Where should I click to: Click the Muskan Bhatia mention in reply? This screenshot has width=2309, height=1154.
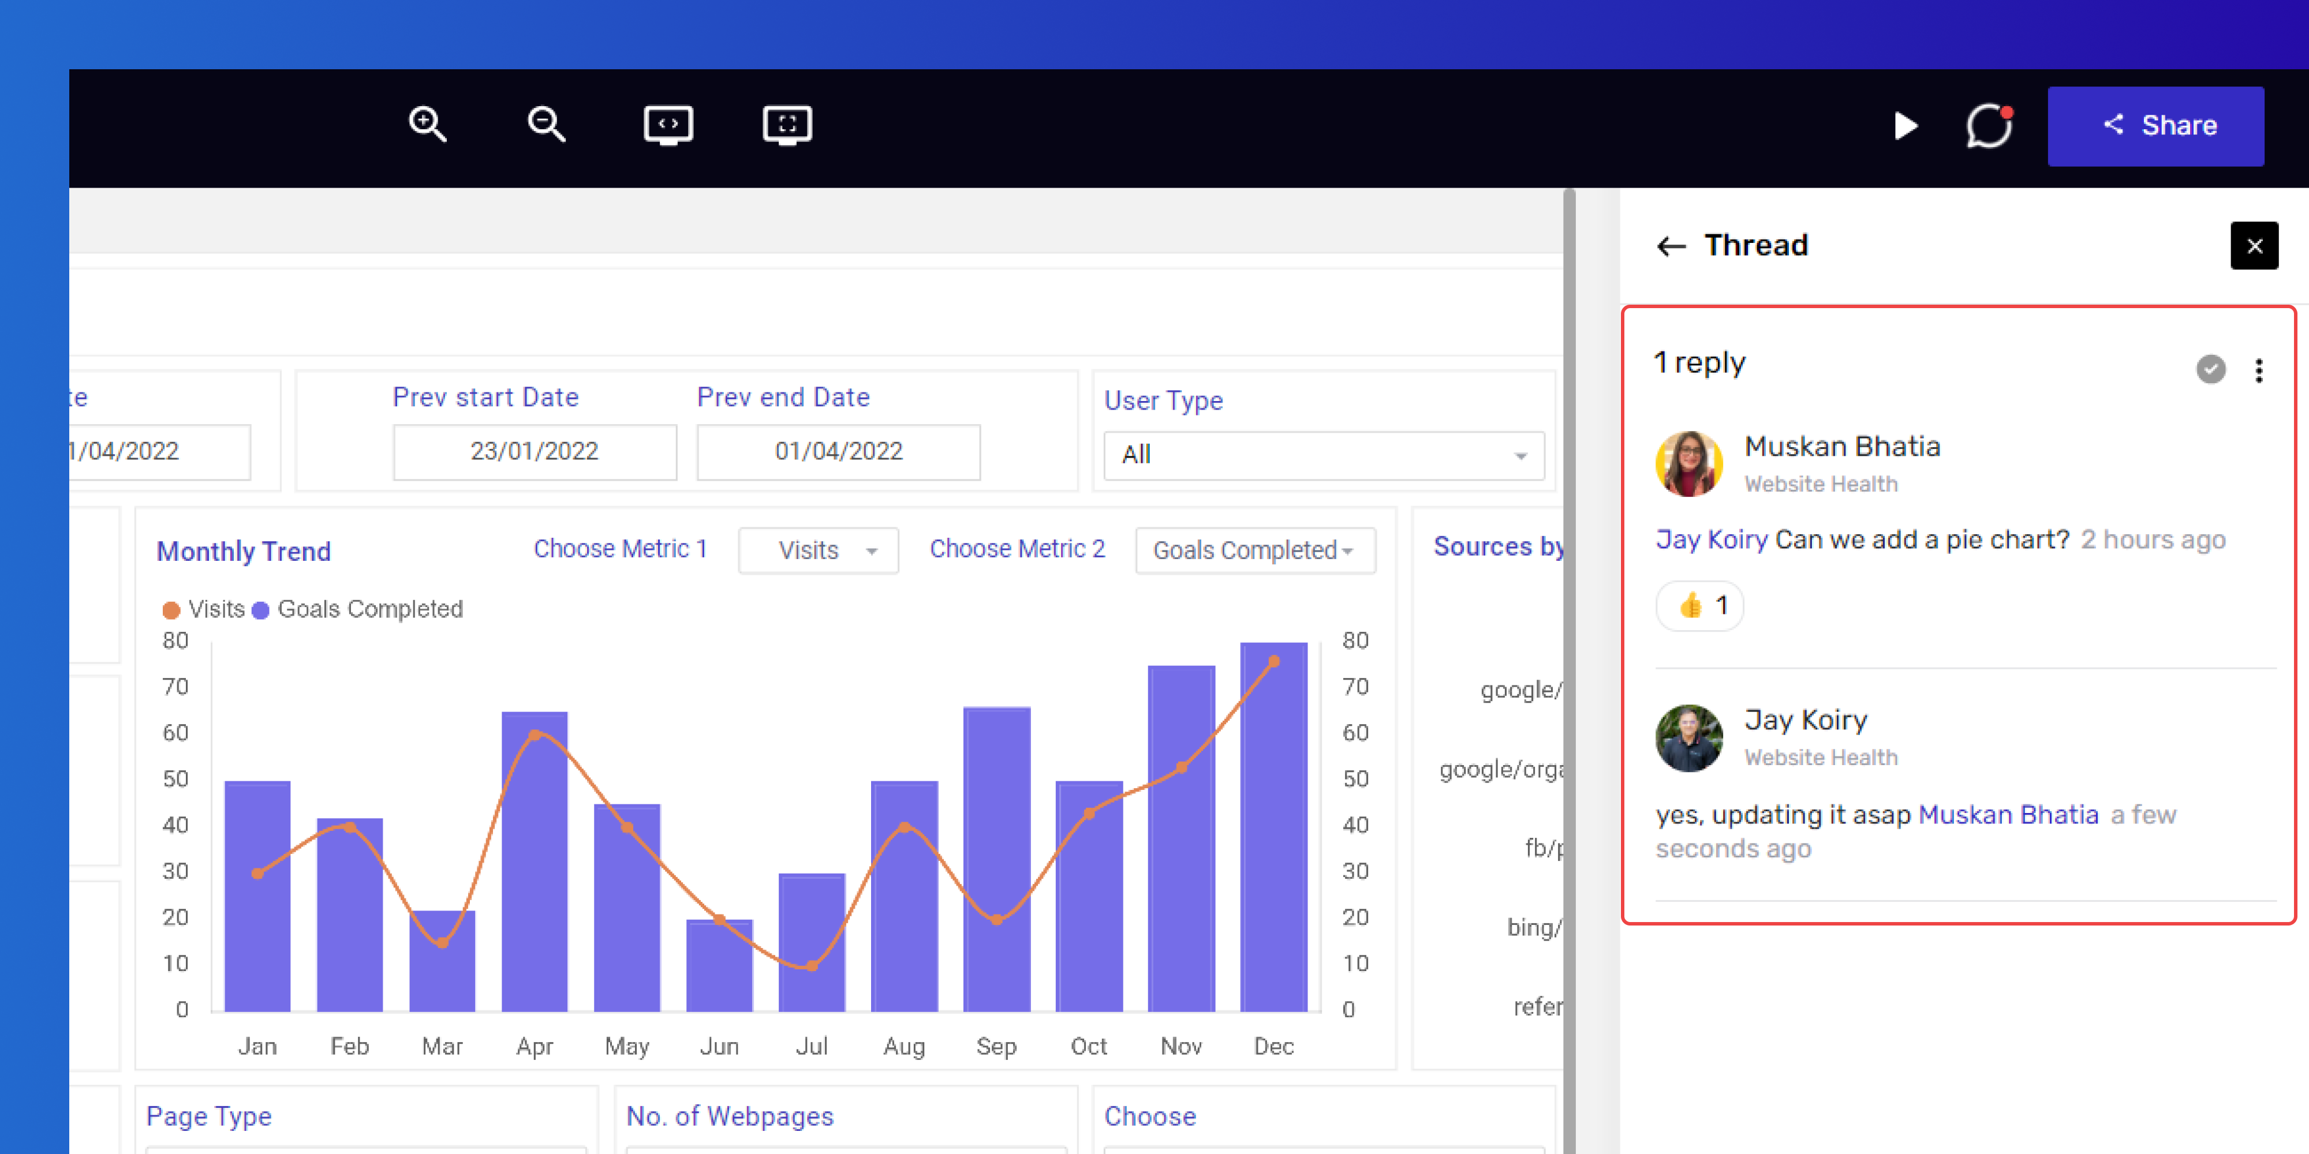pyautogui.click(x=2008, y=814)
